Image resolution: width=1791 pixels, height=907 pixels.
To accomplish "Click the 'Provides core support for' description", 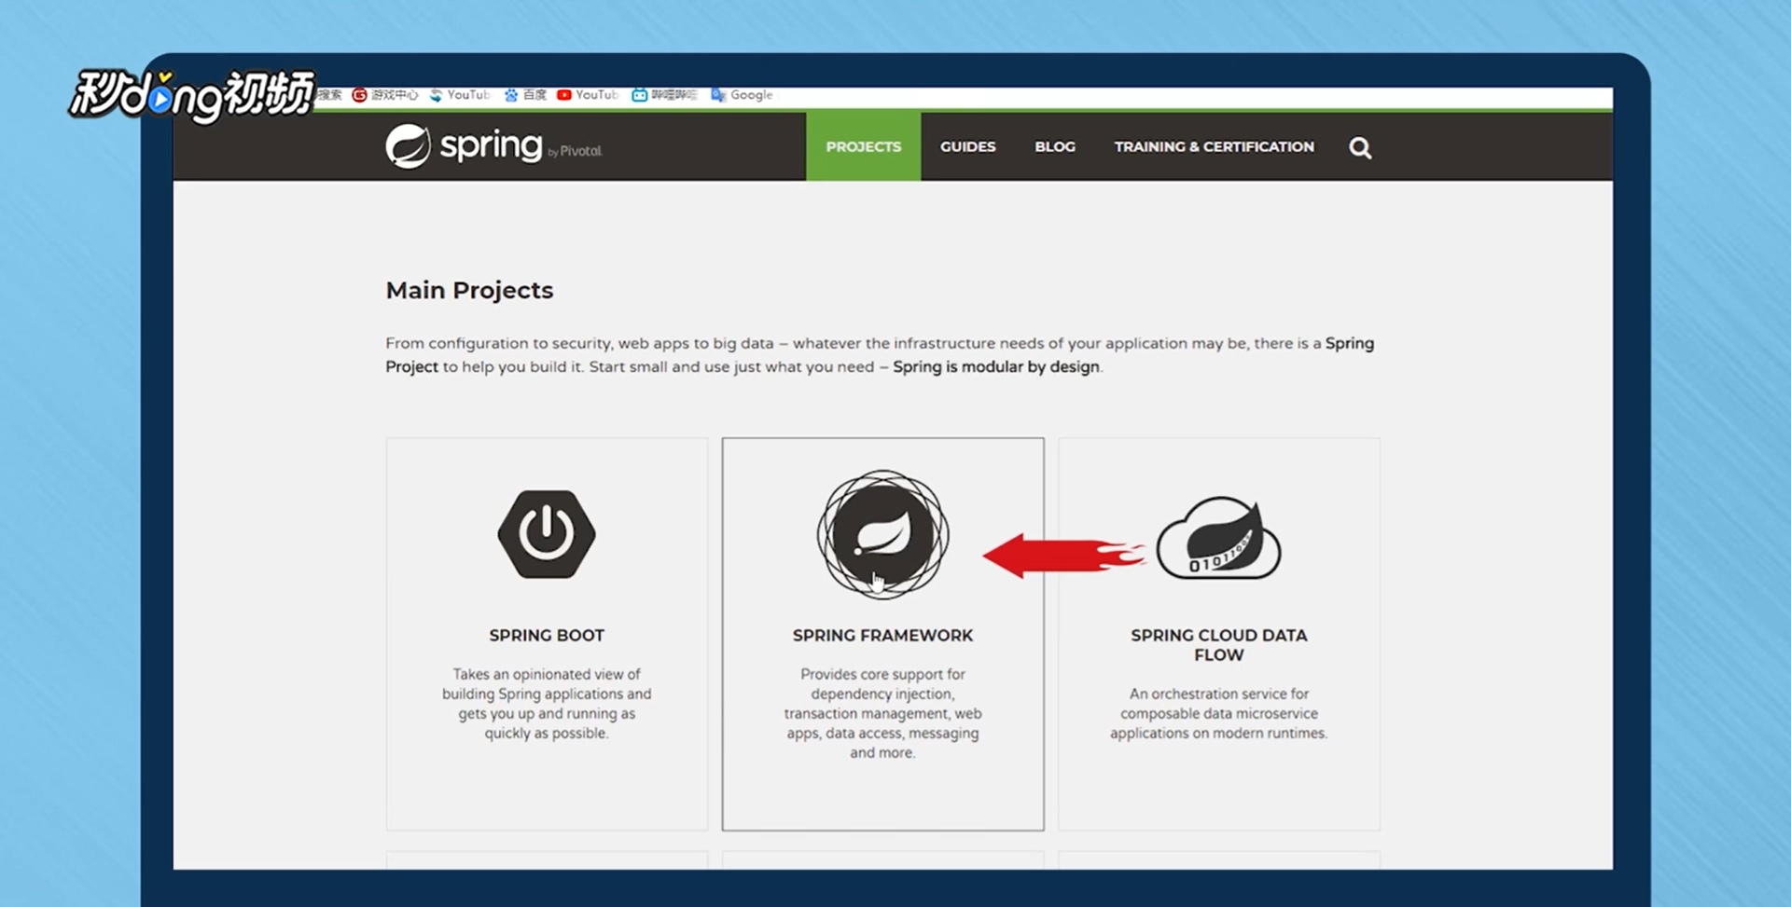I will click(882, 712).
